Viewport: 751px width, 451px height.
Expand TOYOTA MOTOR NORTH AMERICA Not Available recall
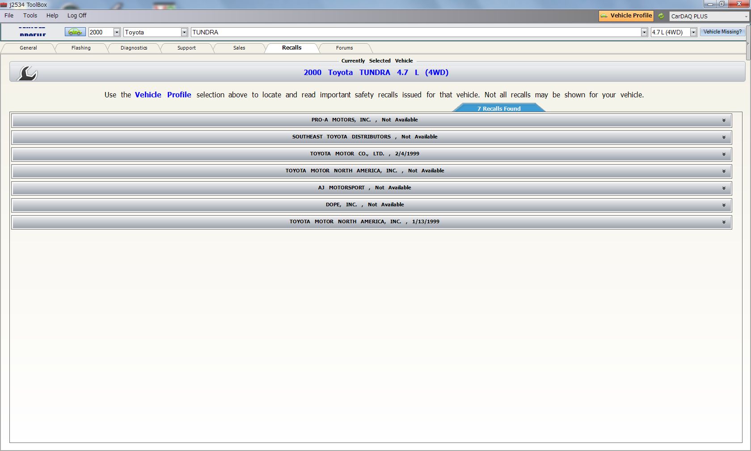pos(371,171)
